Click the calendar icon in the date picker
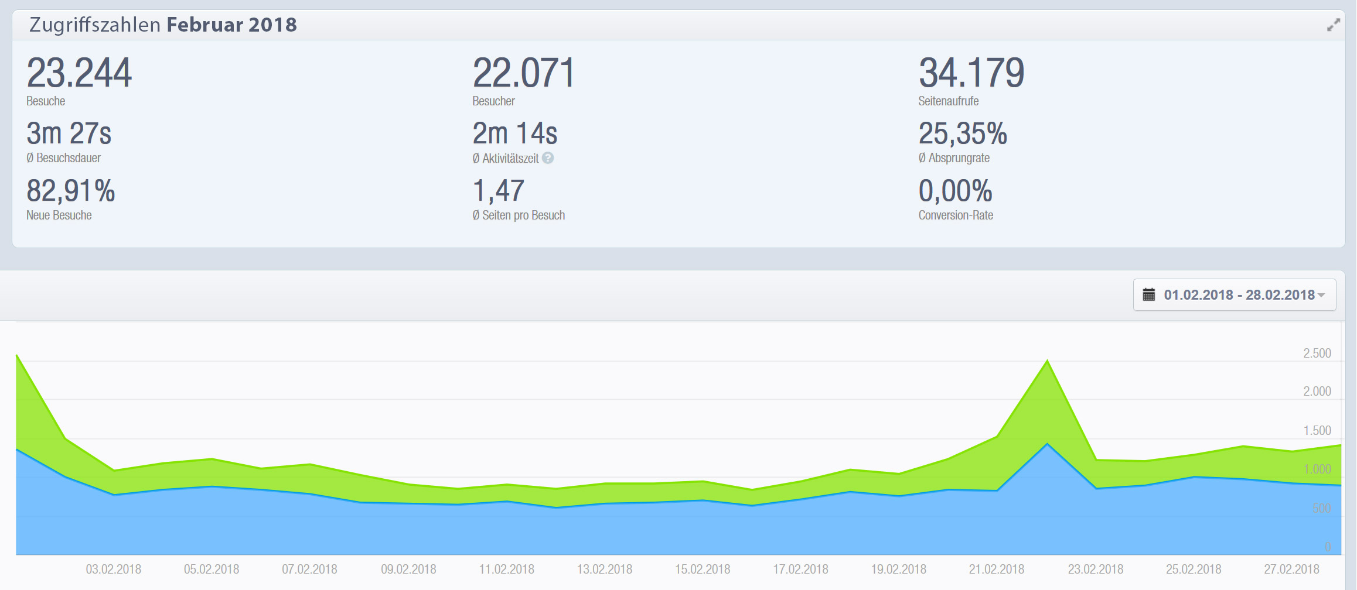The width and height of the screenshot is (1357, 590). (x=1148, y=294)
